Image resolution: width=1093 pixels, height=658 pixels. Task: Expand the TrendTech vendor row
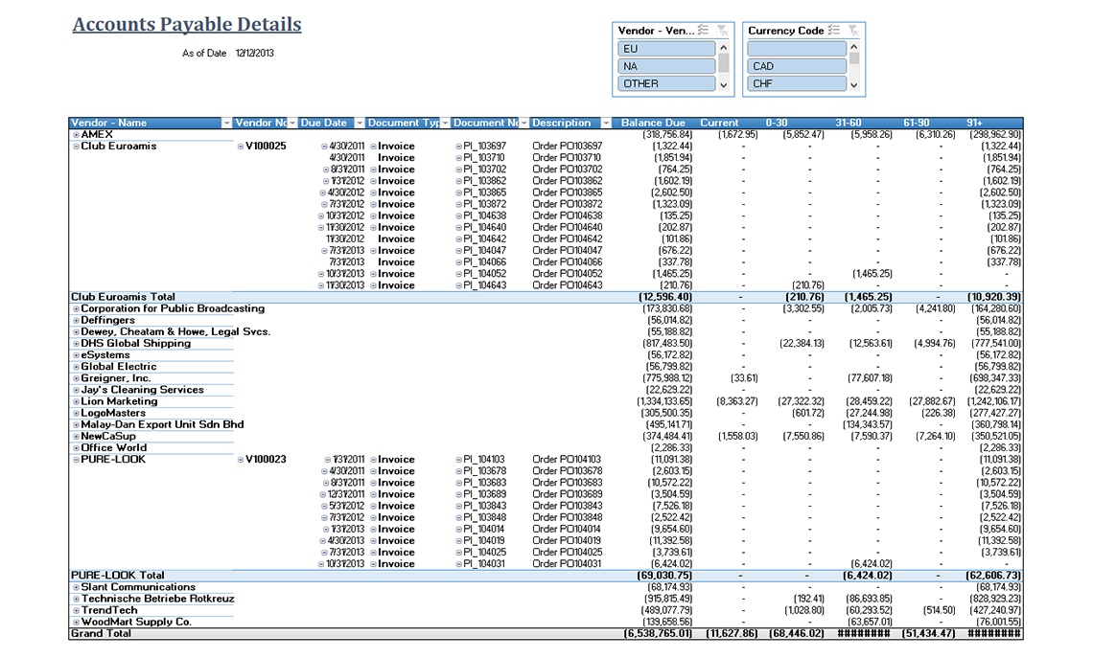click(76, 611)
